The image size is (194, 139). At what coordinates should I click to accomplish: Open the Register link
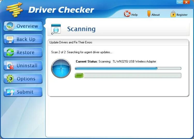tap(182, 15)
